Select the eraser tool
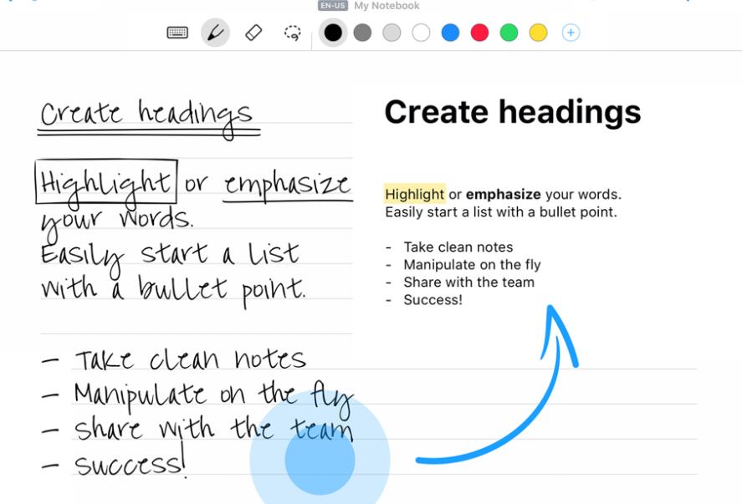742x504 pixels. pos(253,33)
